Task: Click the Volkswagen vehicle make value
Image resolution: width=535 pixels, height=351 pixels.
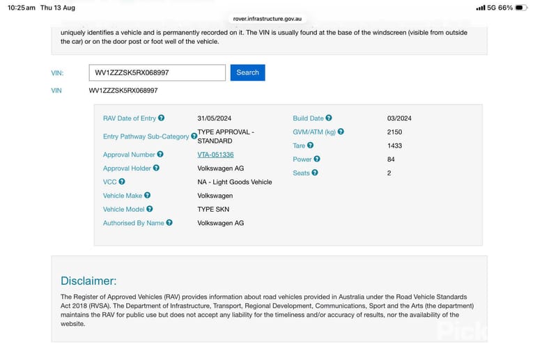Action: (x=215, y=196)
